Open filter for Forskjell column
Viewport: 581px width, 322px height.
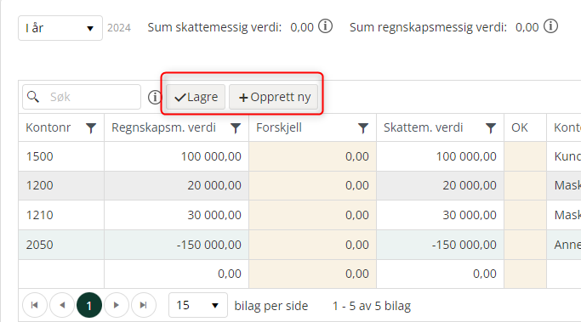click(x=363, y=128)
